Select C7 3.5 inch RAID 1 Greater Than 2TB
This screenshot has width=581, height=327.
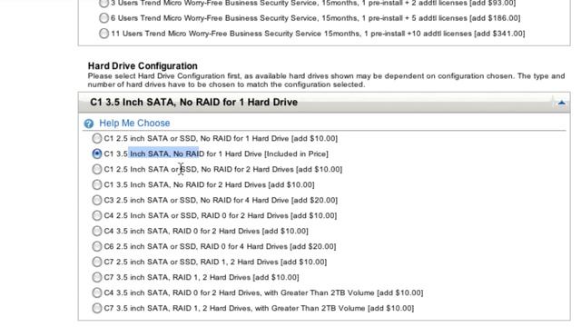[97, 308]
